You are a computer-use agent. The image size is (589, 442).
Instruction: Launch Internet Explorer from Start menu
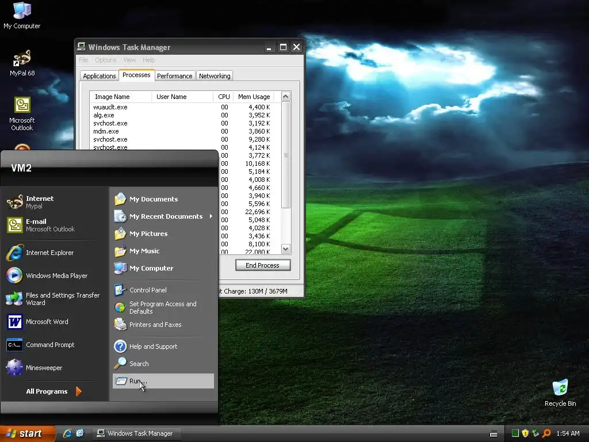pos(55,253)
